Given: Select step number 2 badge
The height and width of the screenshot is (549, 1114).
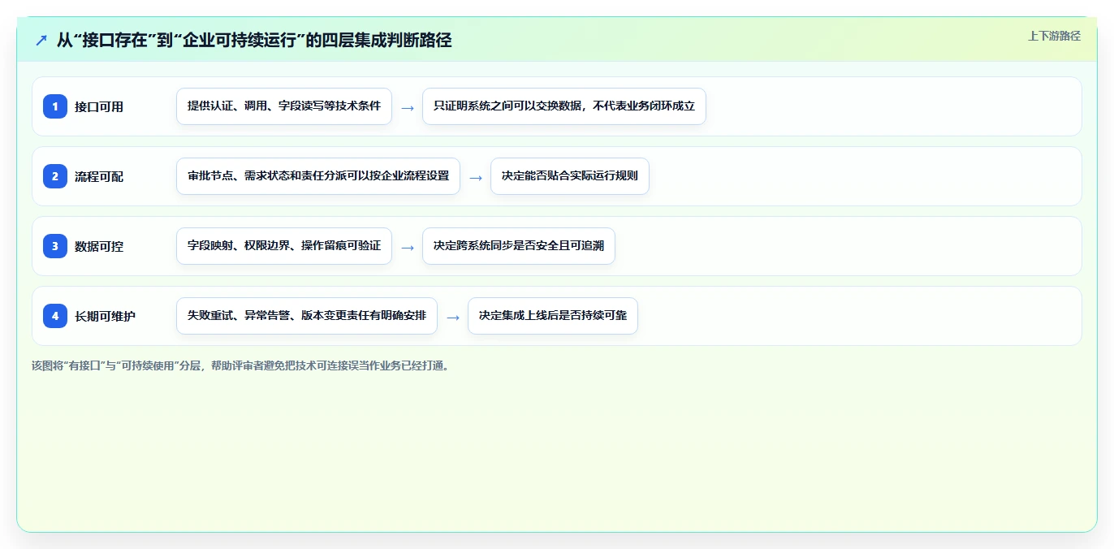Looking at the screenshot, I should pos(55,176).
